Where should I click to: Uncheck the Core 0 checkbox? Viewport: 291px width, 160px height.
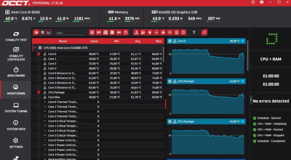pyautogui.click(x=39, y=54)
